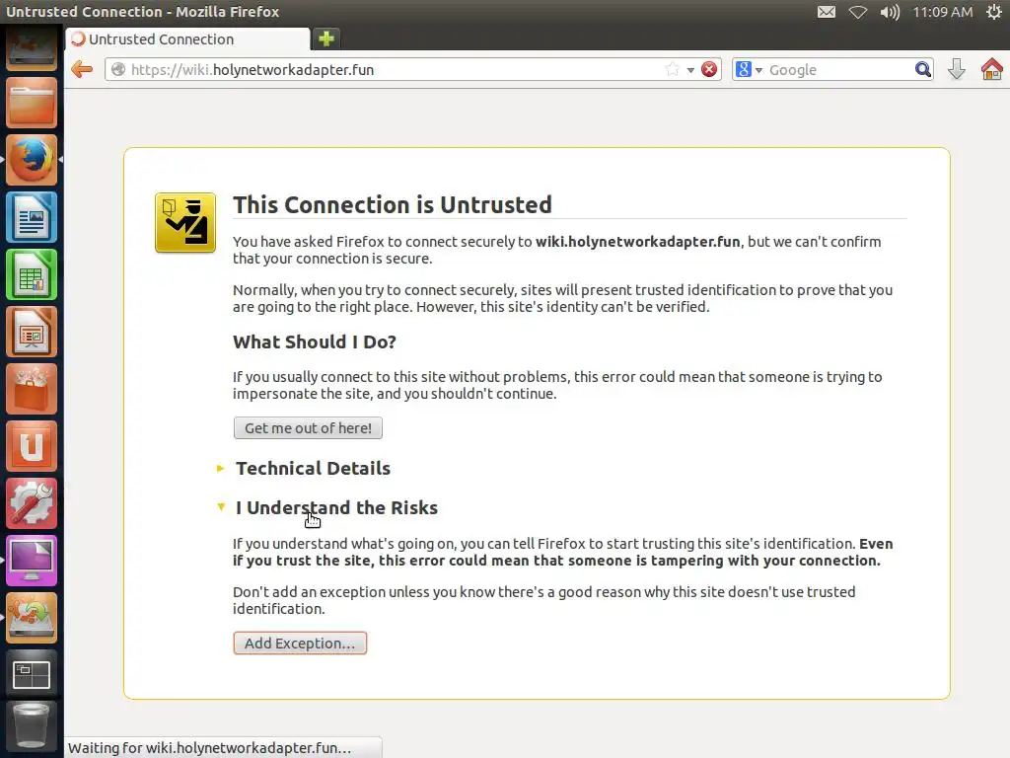Go to the Home page icon
Screen dimensions: 1010x758
(992, 69)
